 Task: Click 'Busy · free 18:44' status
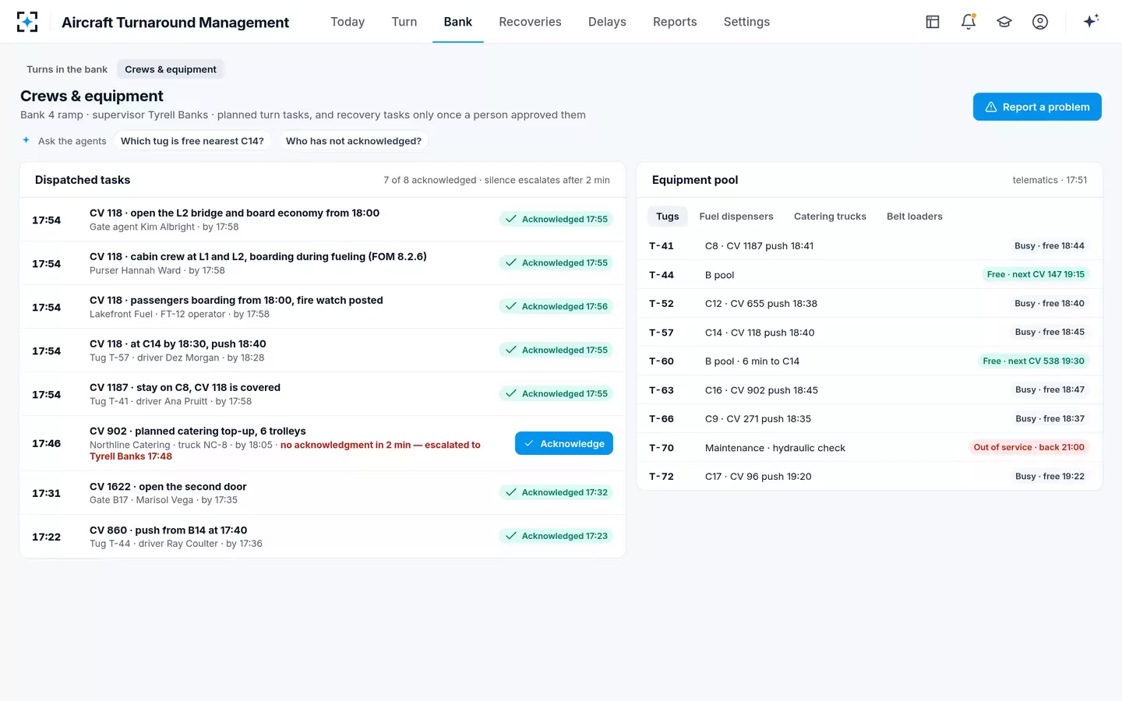point(1050,245)
